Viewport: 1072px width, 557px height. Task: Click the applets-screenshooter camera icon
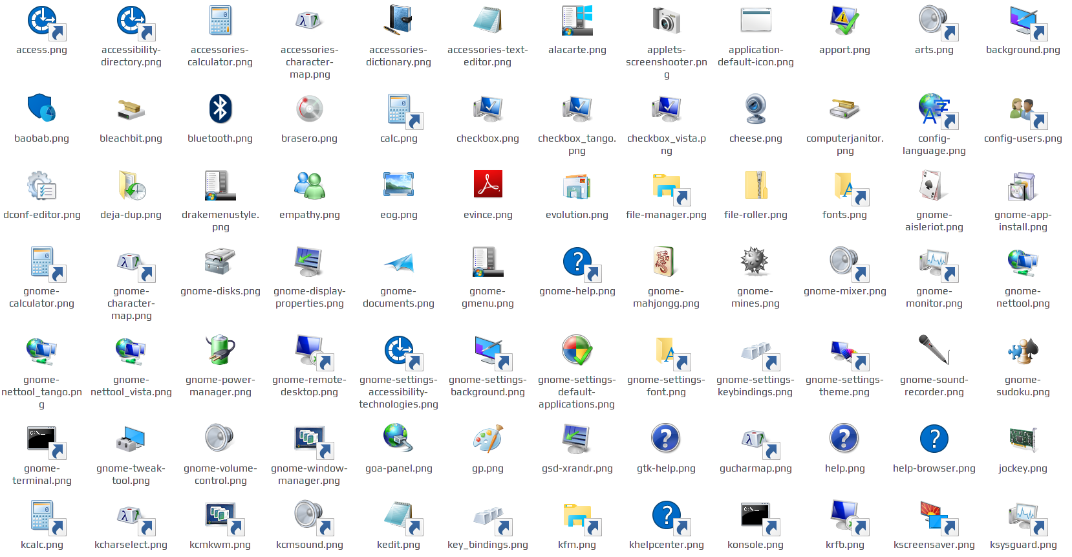click(667, 21)
